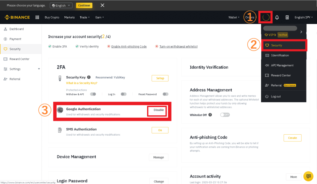The image size is (317, 184).
Task: Expand Settings in the sidebar
Action: pyautogui.click(x=21, y=69)
